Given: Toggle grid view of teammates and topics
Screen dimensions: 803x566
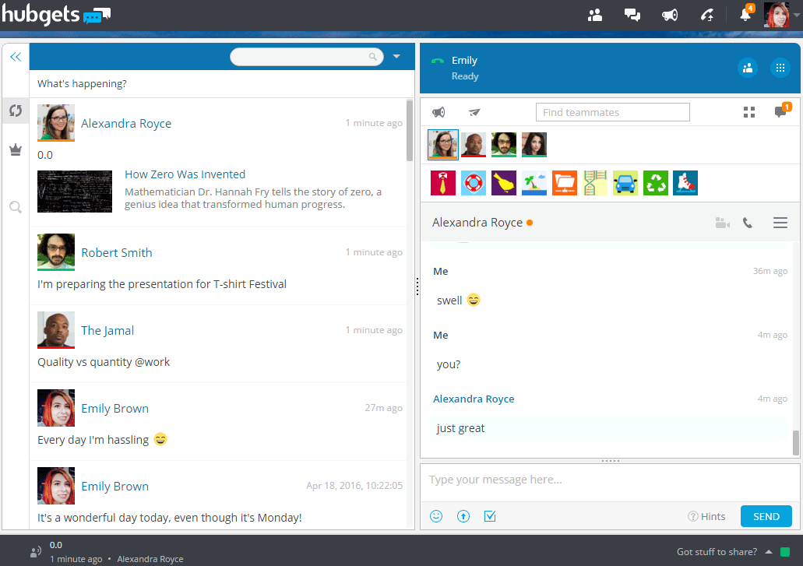Looking at the screenshot, I should tap(749, 113).
